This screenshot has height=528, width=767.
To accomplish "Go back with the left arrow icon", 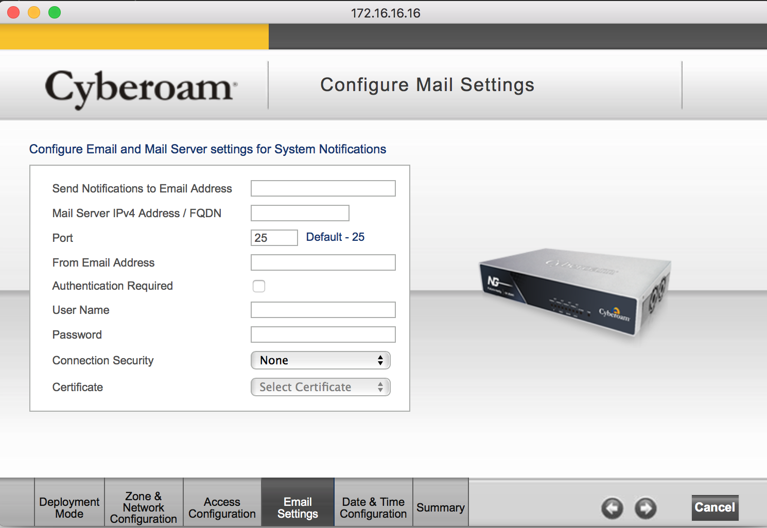I will click(612, 508).
